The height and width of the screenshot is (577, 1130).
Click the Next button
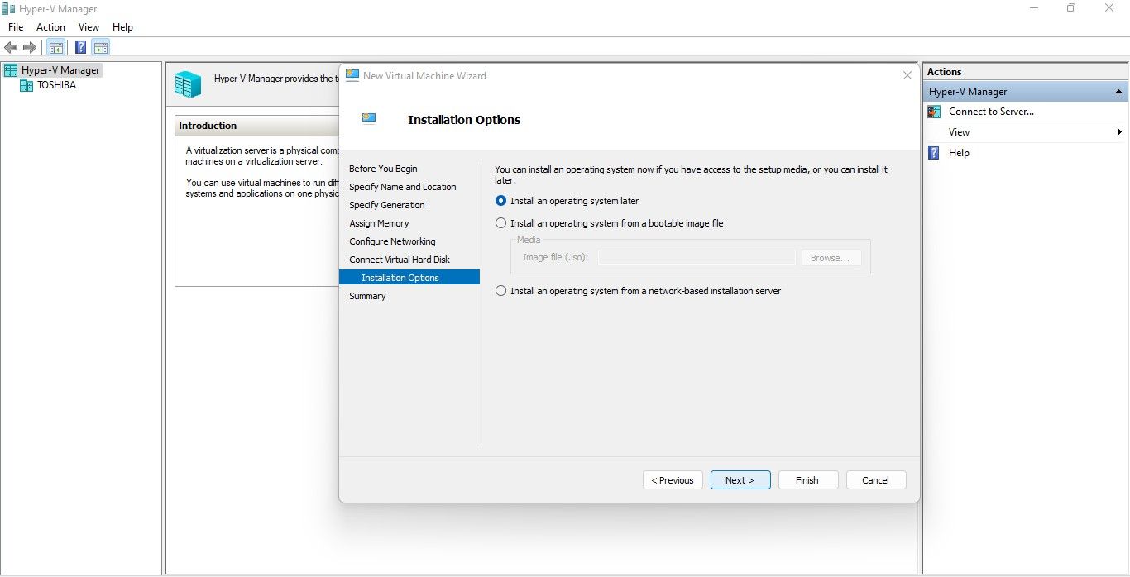coord(740,480)
